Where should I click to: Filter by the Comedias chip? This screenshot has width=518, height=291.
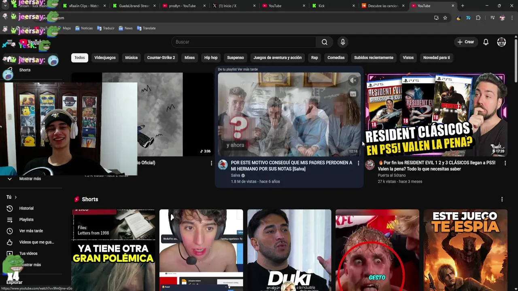[x=336, y=57]
